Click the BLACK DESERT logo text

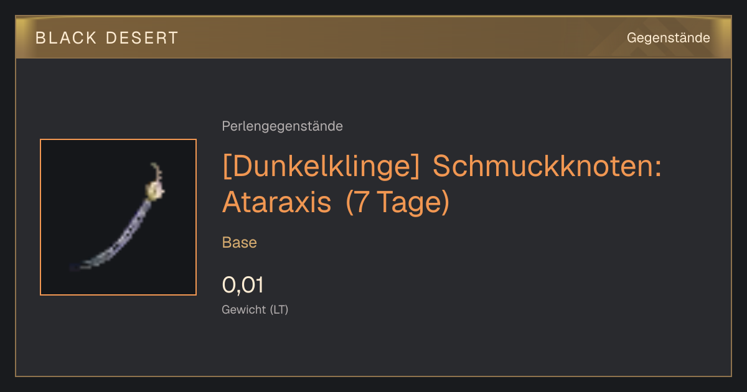107,38
